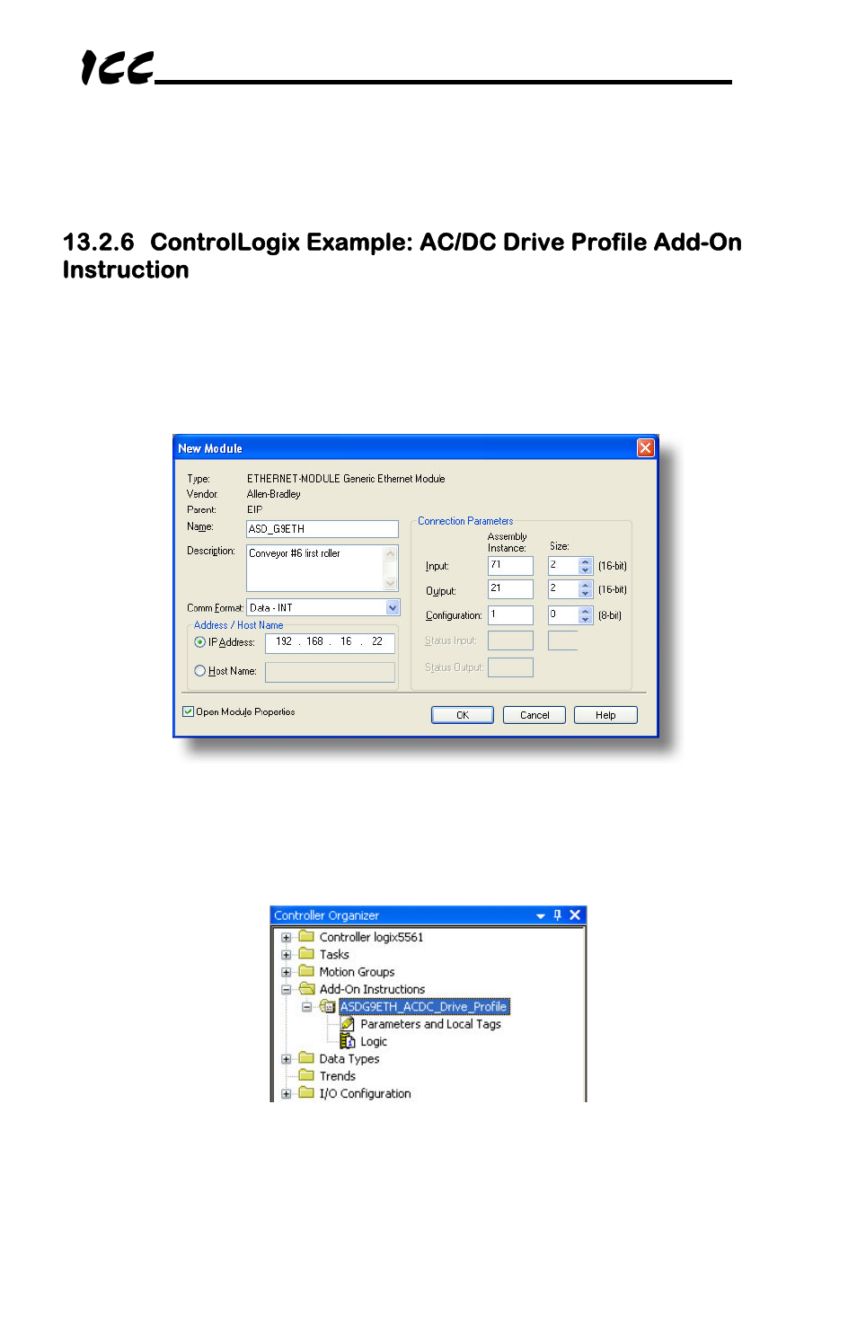Click Output Assembly Instance field 21
The height and width of the screenshot is (1325, 857).
pos(510,589)
